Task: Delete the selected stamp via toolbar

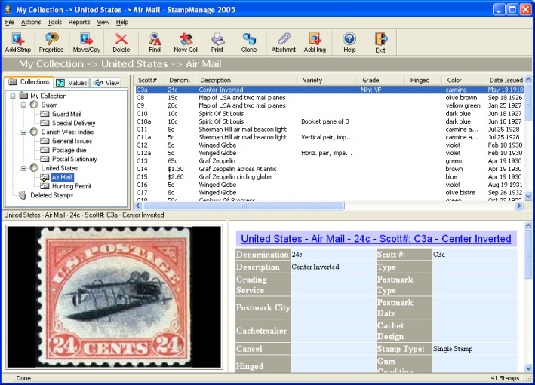Action: point(121,43)
